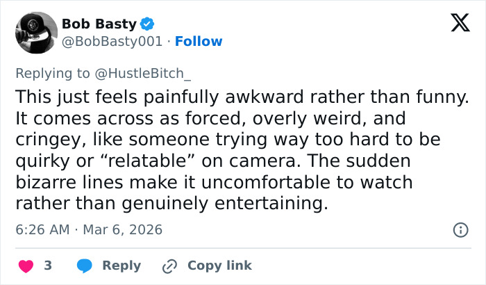Like the tweet with the heart icon
The image size is (486, 285).
click(26, 266)
